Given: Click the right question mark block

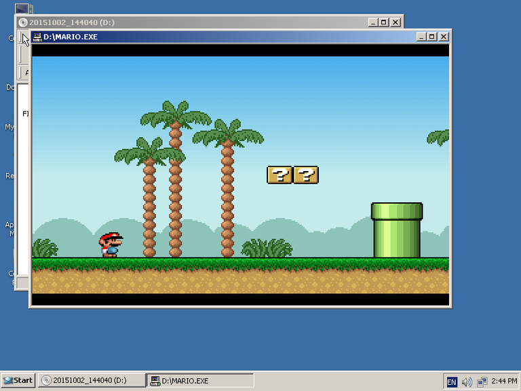Looking at the screenshot, I should click(x=306, y=175).
